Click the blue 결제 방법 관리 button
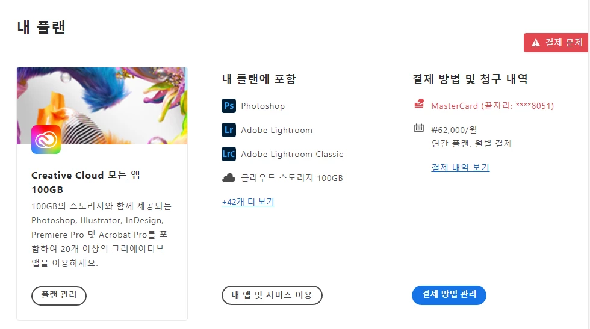This screenshot has height=329, width=590. click(449, 295)
